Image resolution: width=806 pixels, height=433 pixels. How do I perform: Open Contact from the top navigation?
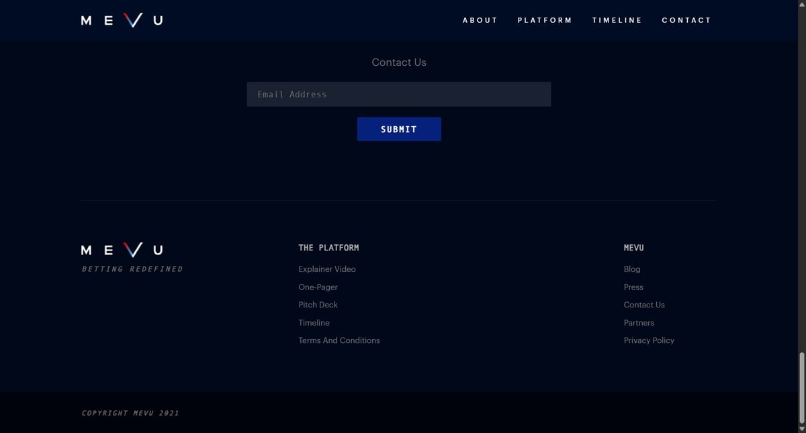pyautogui.click(x=686, y=20)
